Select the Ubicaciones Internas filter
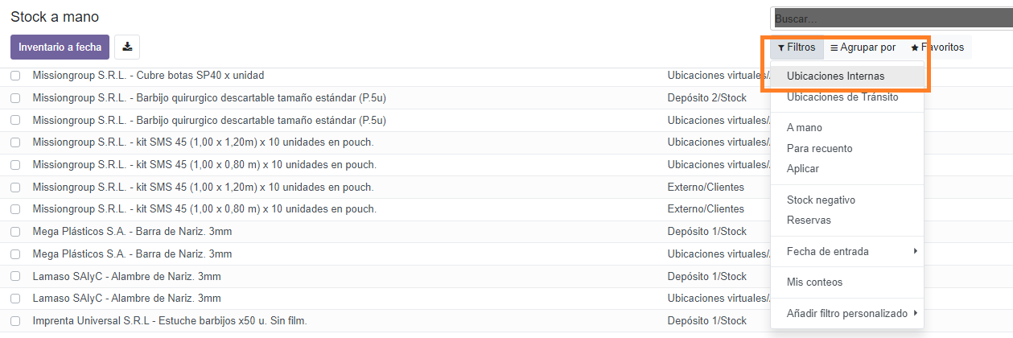The width and height of the screenshot is (1013, 338). tap(835, 76)
